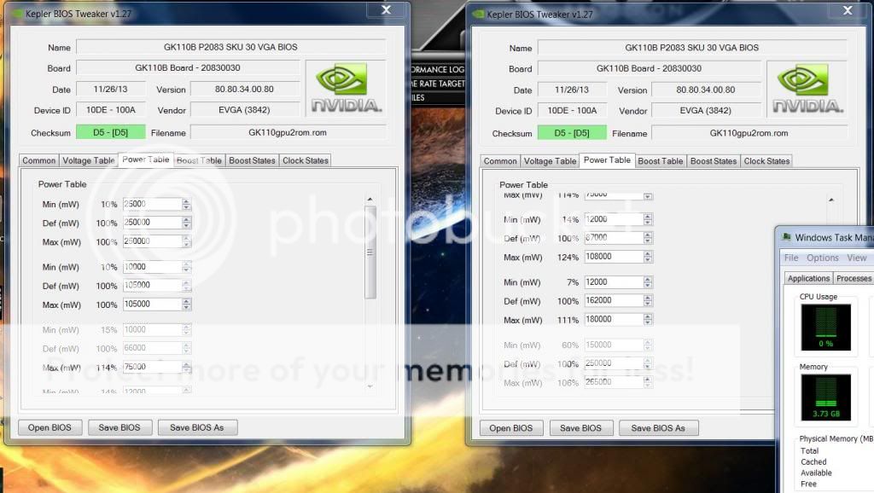Image resolution: width=874 pixels, height=493 pixels.
Task: Click the Vendor field in the right Kepler window
Action: pos(706,110)
